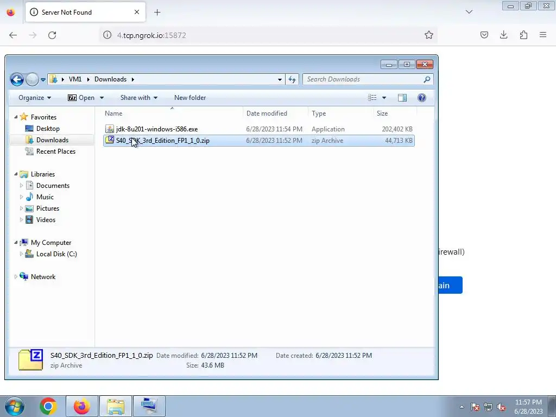The height and width of the screenshot is (417, 556).
Task: Open My Computer in navigation pane
Action: point(50,243)
